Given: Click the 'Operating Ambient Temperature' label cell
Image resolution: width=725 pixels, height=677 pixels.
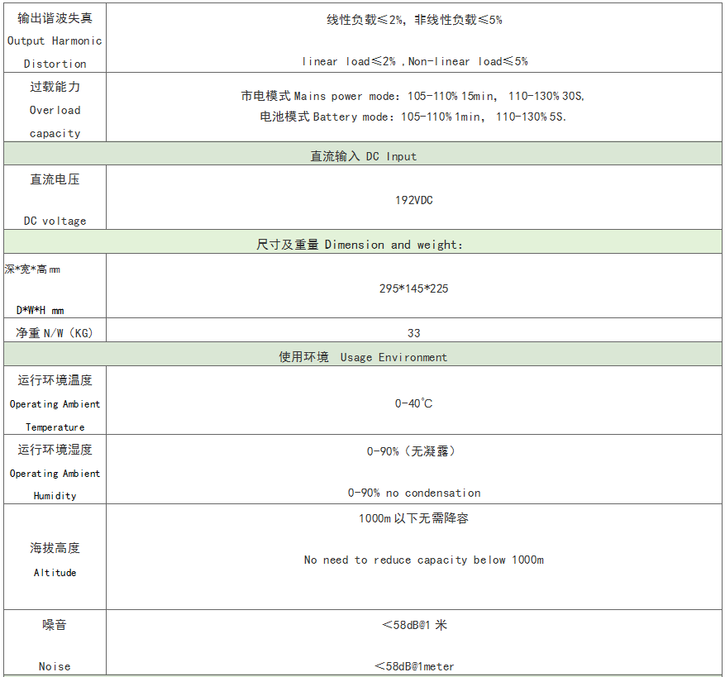Looking at the screenshot, I should click(55, 403).
